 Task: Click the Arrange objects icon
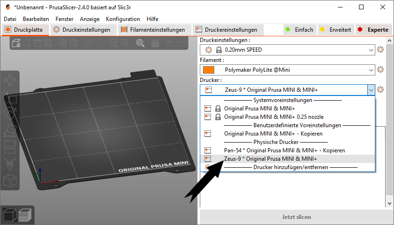pos(48,43)
